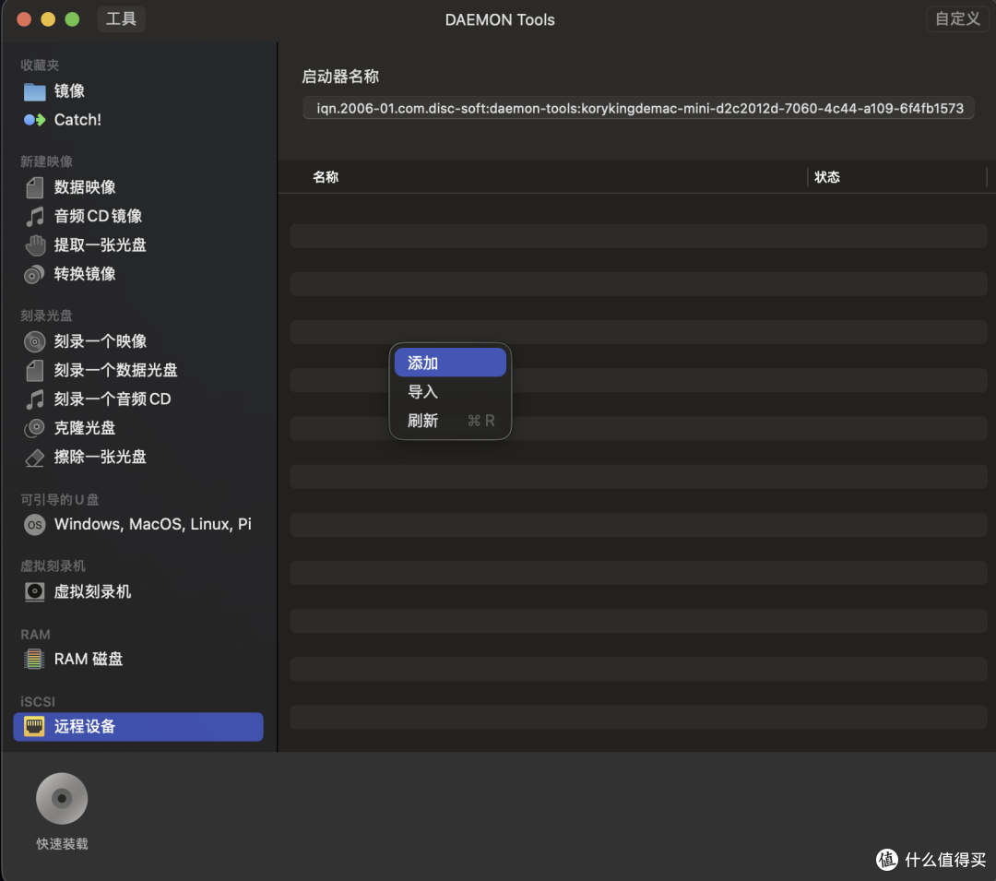Viewport: 996px width, 881px height.
Task: Click the 快速装载 disc icon
Action: point(62,798)
